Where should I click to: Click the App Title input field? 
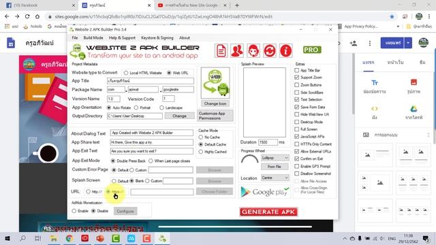tap(151, 81)
